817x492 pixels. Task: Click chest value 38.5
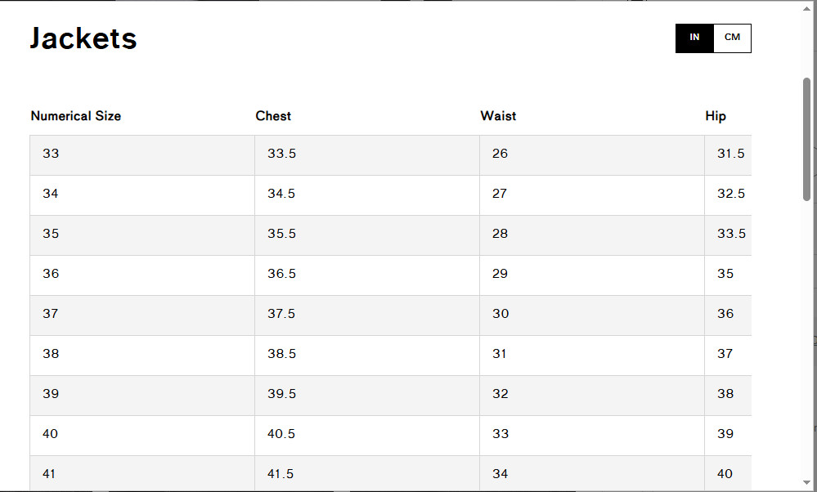[281, 354]
